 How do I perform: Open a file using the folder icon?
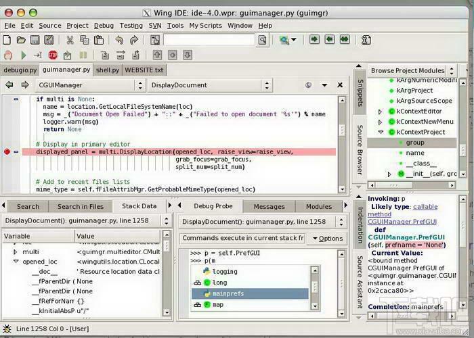20,40
